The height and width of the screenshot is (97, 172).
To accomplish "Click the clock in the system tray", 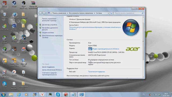I will pyautogui.click(x=166, y=95).
